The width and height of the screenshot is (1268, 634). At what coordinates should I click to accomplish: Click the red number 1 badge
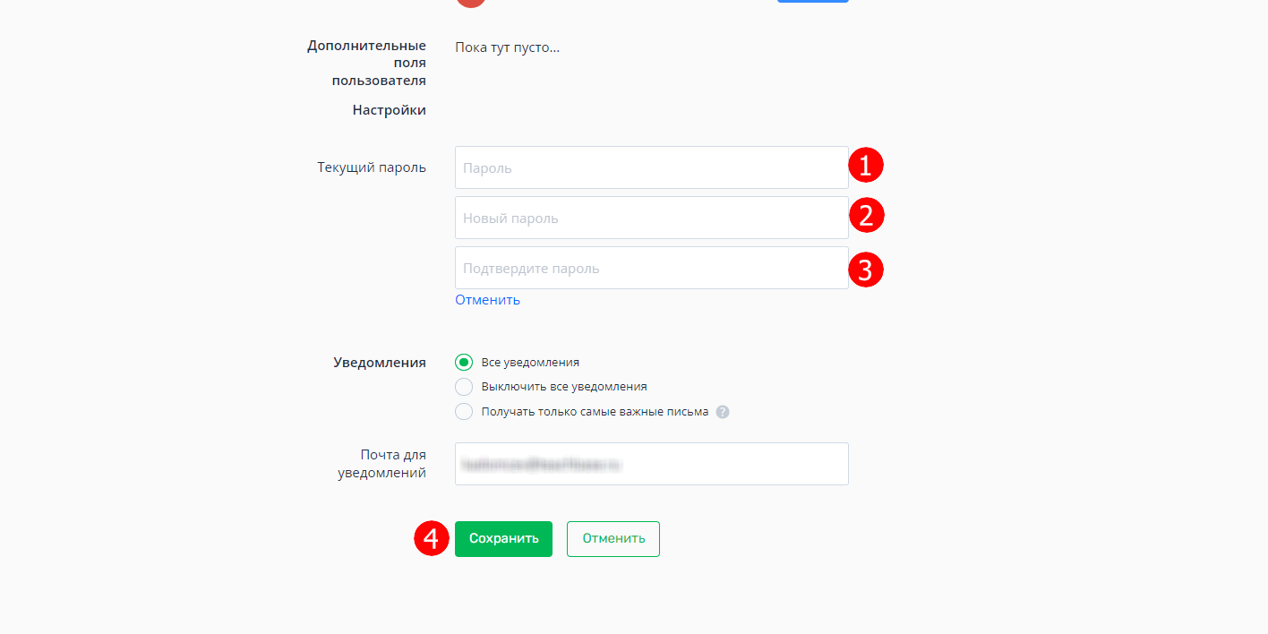click(x=865, y=165)
